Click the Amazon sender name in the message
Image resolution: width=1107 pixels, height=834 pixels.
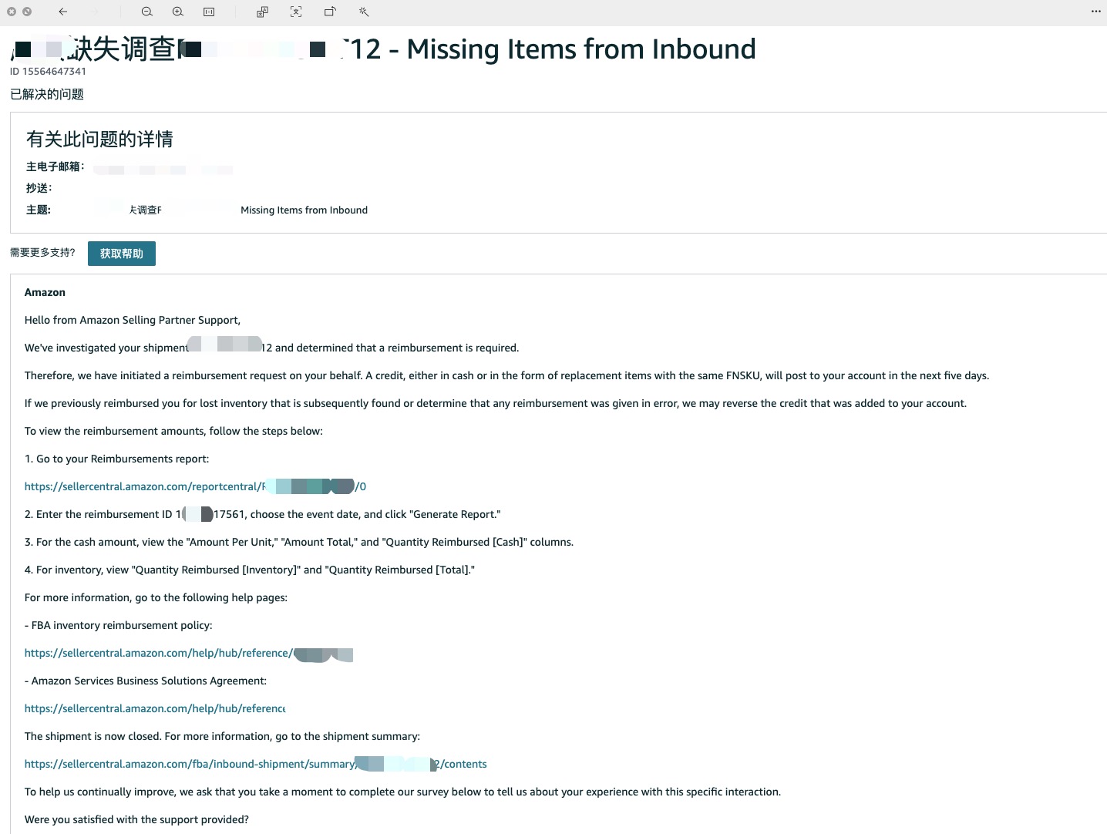point(45,292)
